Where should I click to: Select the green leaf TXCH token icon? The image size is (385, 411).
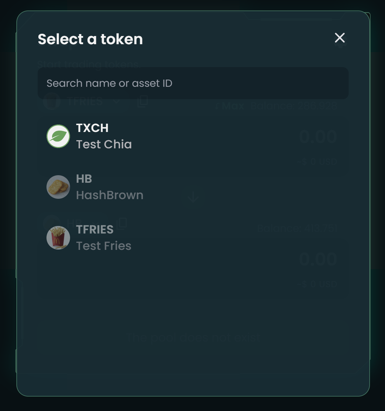click(x=58, y=136)
